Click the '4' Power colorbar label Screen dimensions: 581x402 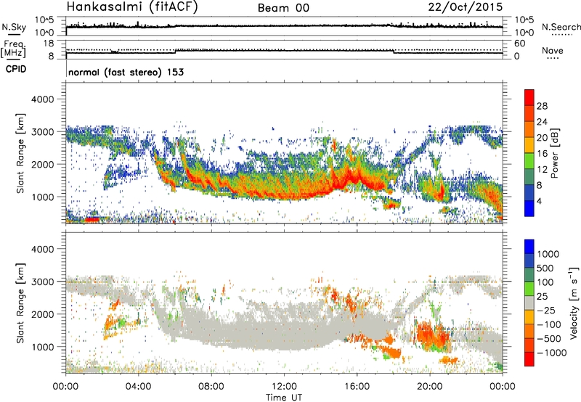pos(540,201)
